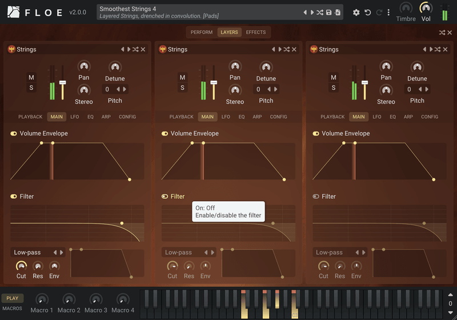Save the preset with the floppy disk icon

(329, 12)
